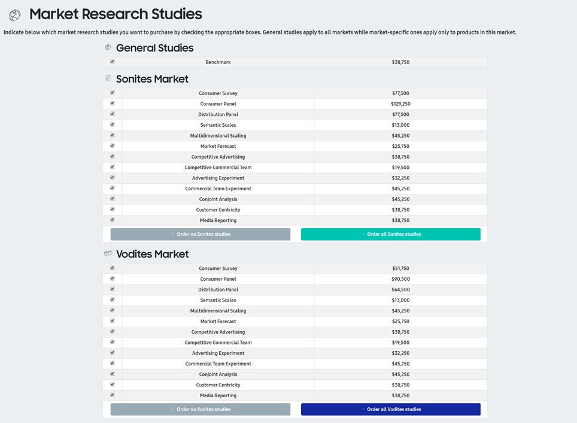
Task: Click Order no Sonites studies button
Action: [200, 235]
